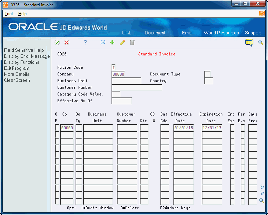Click the pencil change icon
The image size is (268, 215).
point(122,42)
